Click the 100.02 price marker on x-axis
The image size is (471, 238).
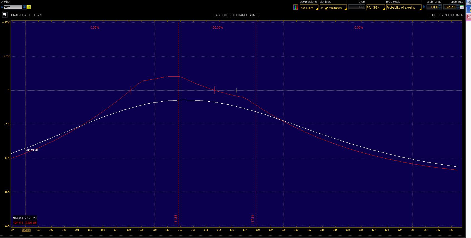click(26, 230)
